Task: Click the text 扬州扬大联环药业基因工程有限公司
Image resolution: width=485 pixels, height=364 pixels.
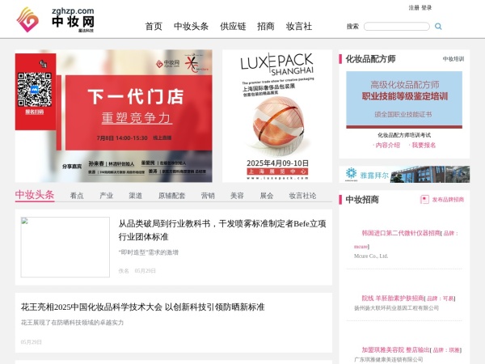Action: coord(396,308)
